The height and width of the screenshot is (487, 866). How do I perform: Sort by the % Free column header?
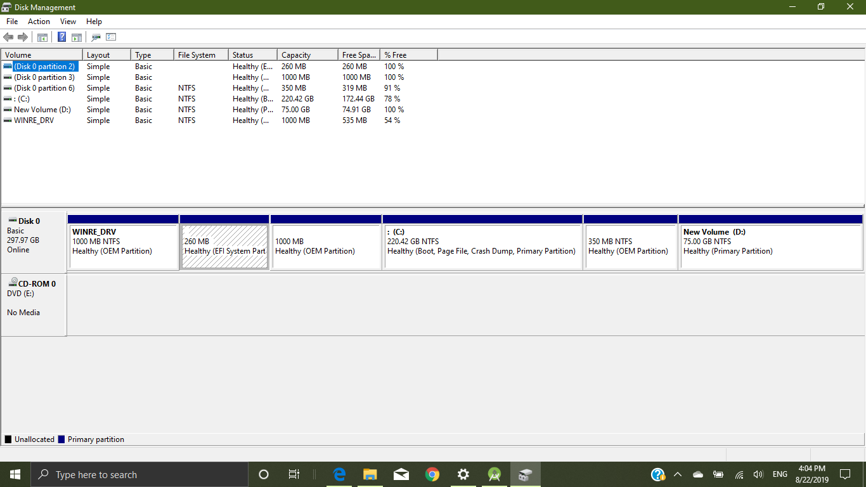click(409, 55)
